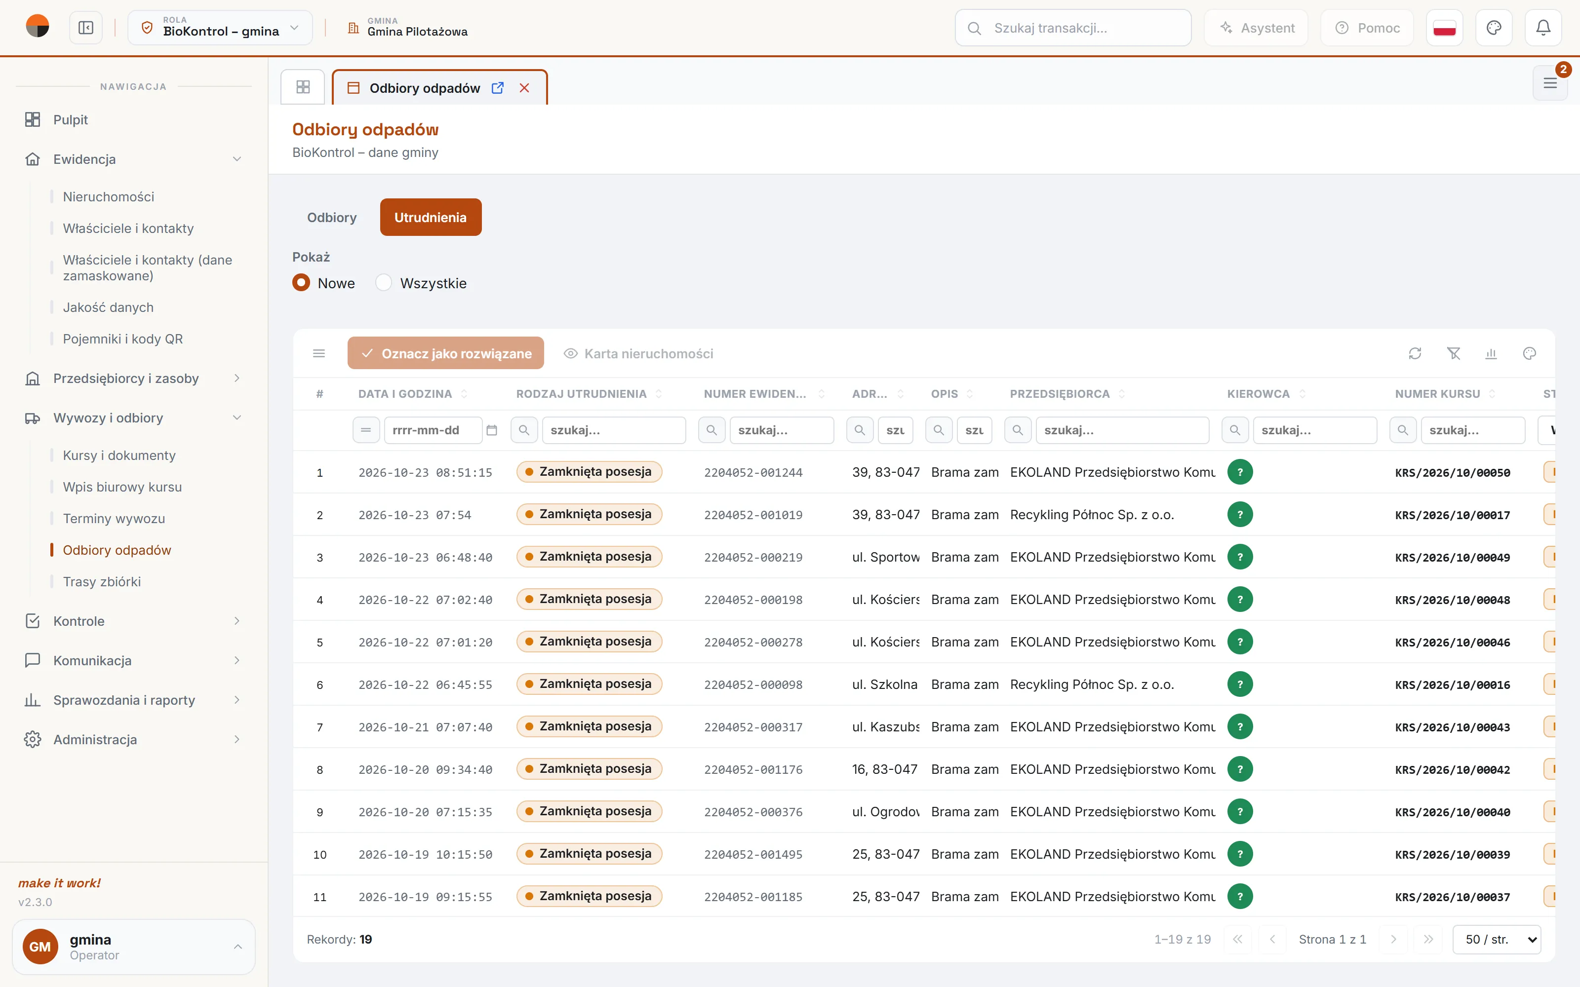Open the notifications bell
Viewport: 1580px width, 987px height.
[1543, 28]
